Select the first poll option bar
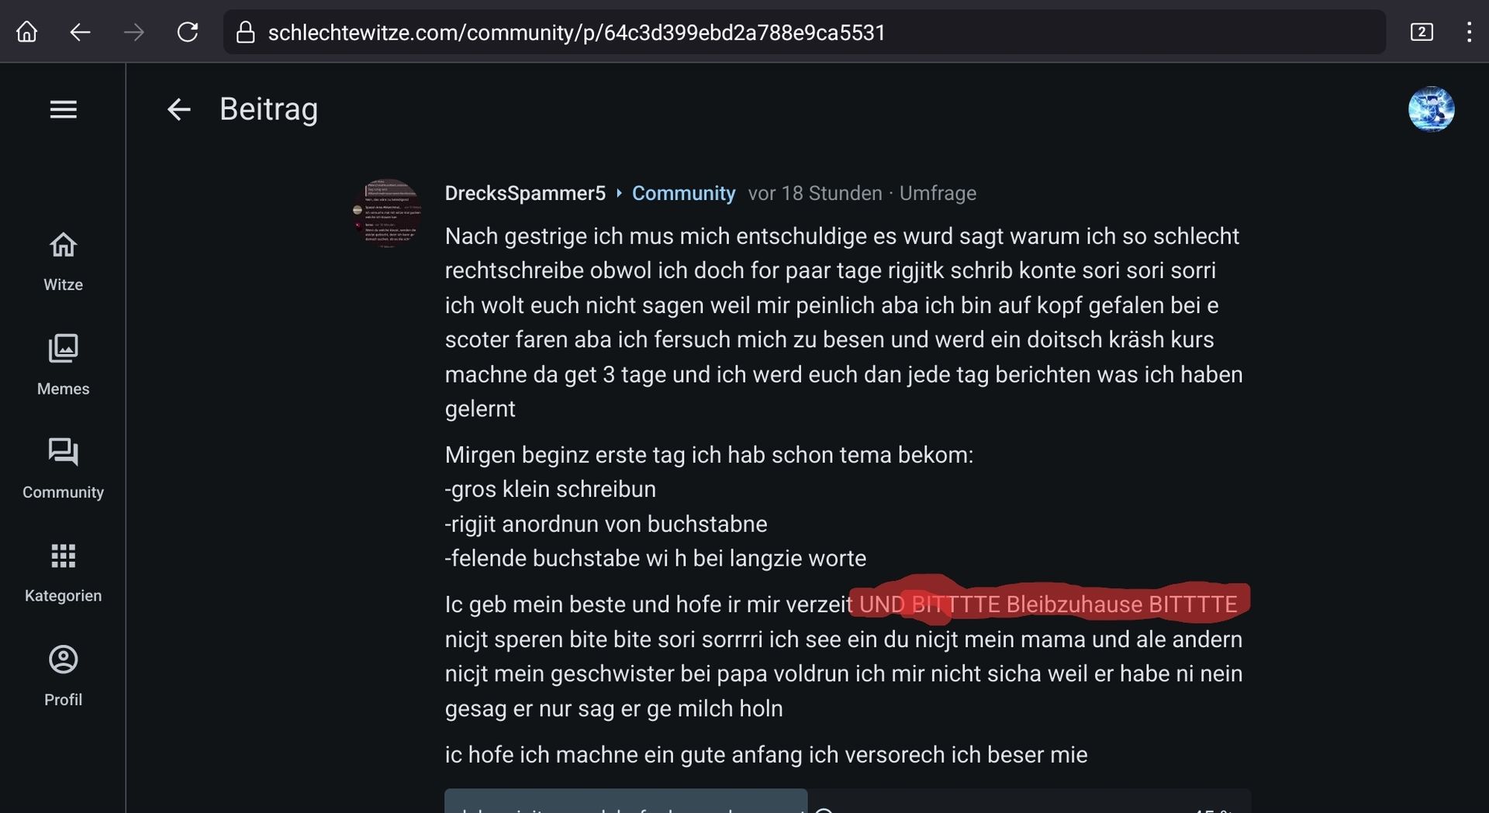 [x=848, y=801]
